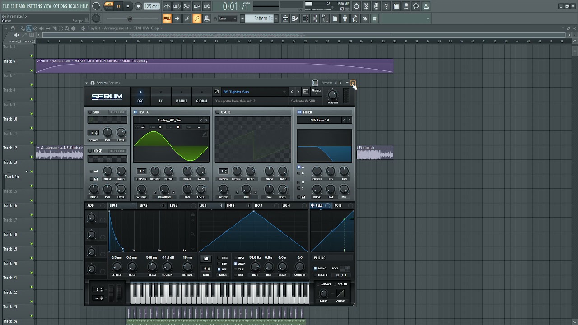Click the envelope lock icon in ENV 1 display
Image resolution: width=578 pixels, height=325 pixels.
(x=193, y=214)
